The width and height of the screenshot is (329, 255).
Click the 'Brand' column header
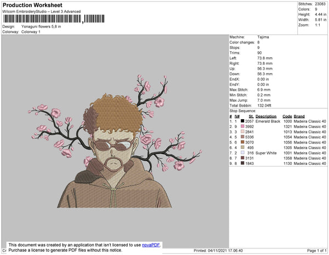[299, 117]
